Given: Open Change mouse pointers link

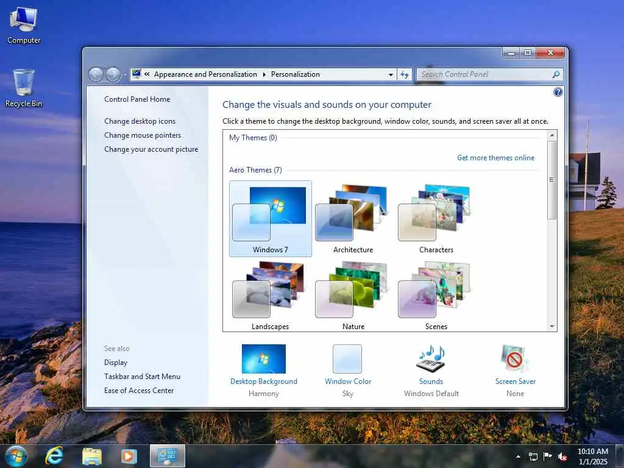Looking at the screenshot, I should (x=143, y=135).
